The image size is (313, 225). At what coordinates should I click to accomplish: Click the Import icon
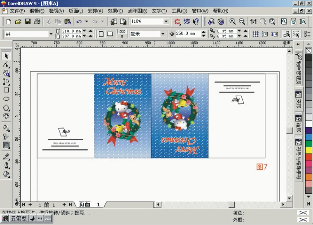point(114,21)
